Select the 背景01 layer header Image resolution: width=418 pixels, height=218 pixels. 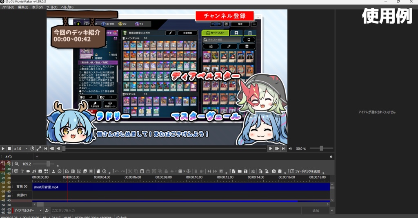pos(22,195)
